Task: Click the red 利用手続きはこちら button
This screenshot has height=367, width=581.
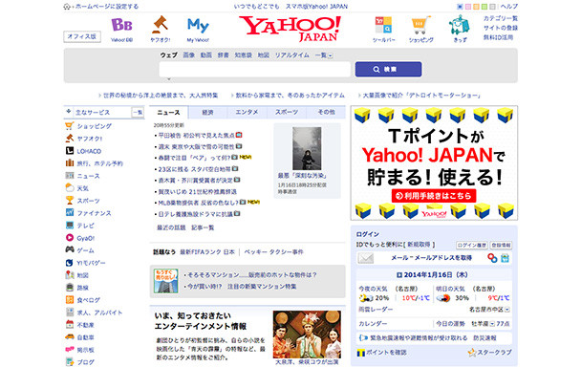Action: point(434,196)
